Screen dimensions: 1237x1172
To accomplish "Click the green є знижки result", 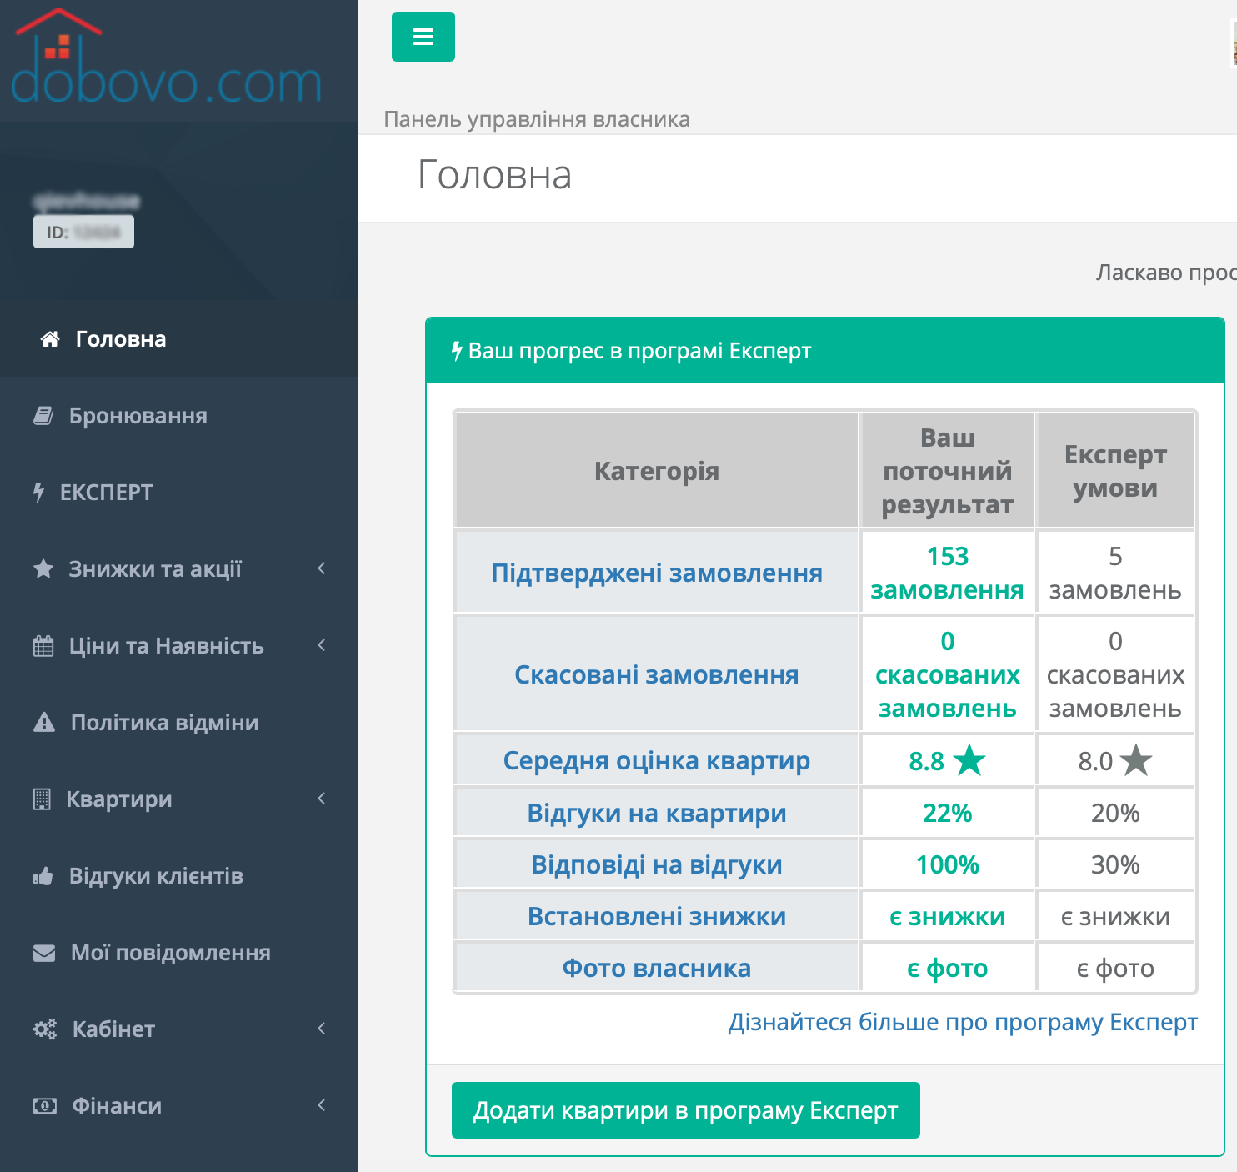I will pos(948,917).
